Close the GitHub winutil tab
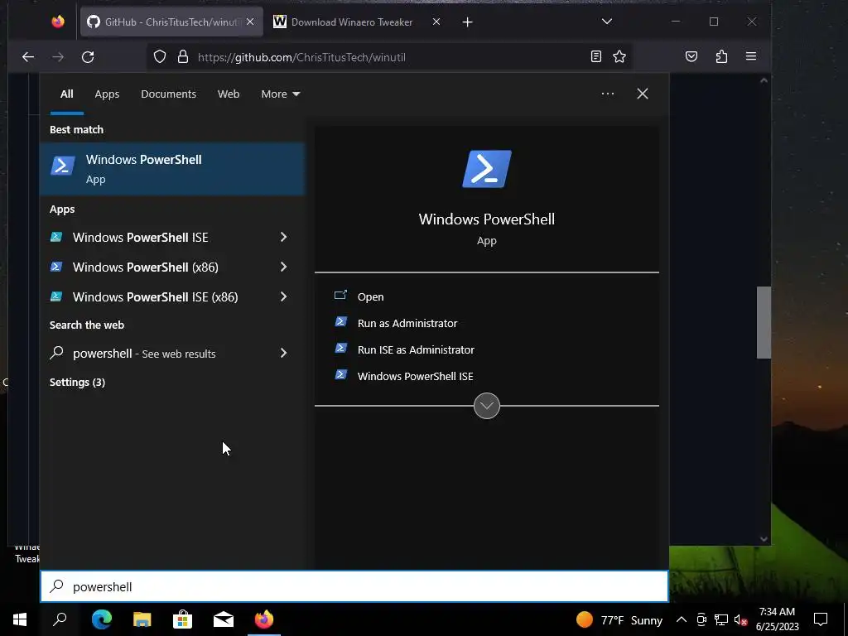 [x=250, y=22]
